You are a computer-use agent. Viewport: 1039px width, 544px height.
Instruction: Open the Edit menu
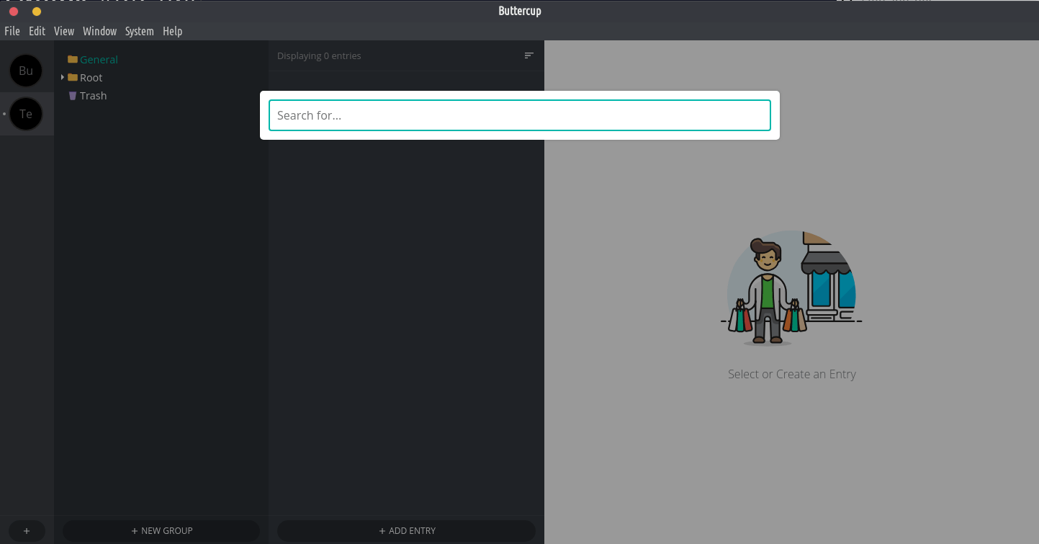(x=37, y=31)
